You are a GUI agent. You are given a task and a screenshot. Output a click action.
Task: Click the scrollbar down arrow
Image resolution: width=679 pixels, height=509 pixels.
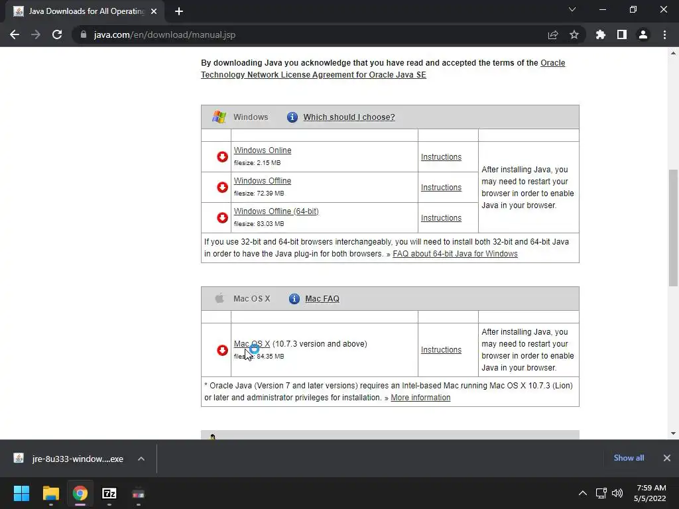[673, 433]
